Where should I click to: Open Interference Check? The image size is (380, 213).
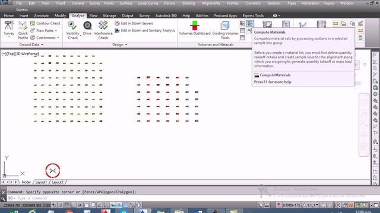click(x=103, y=30)
